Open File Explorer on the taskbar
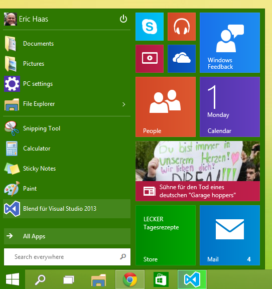Image resolution: width=272 pixels, height=289 pixels. [x=99, y=280]
